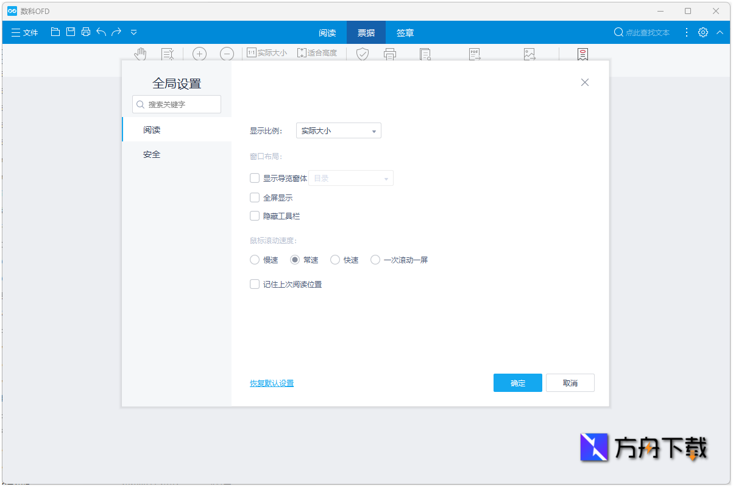Screen dimensions: 733x487
Task: Click the export image icon
Action: tap(529, 54)
